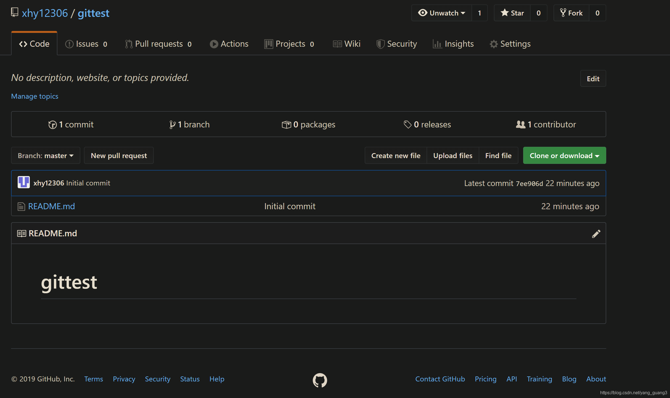Edit the repository description
The image size is (670, 398).
pos(593,79)
